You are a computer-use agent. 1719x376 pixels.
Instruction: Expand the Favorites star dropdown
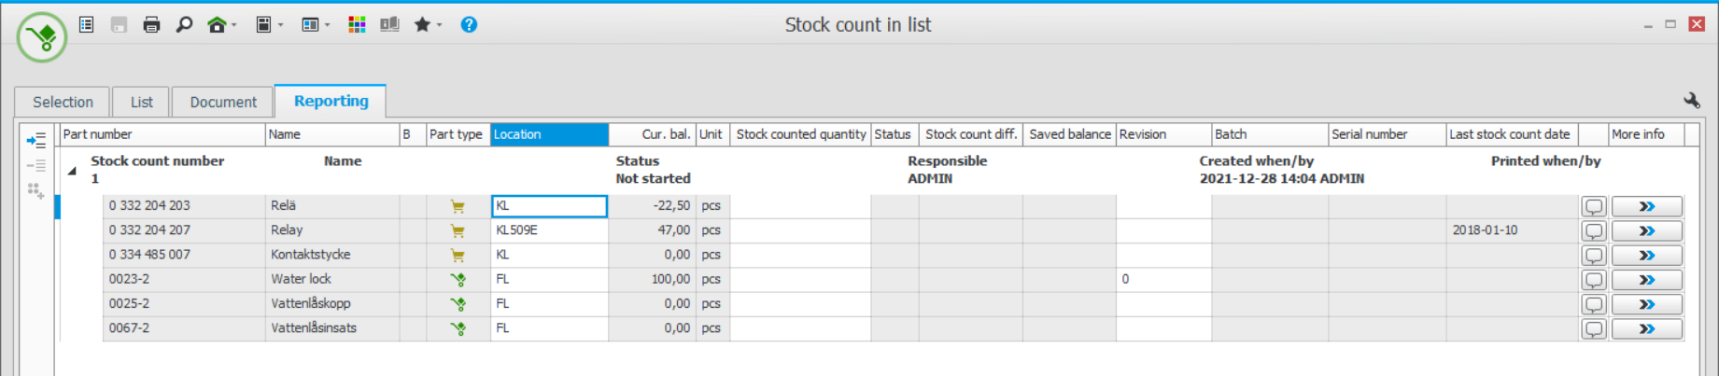[427, 25]
